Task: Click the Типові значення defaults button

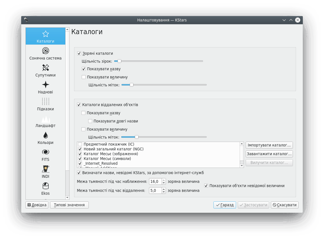Action: point(69,205)
